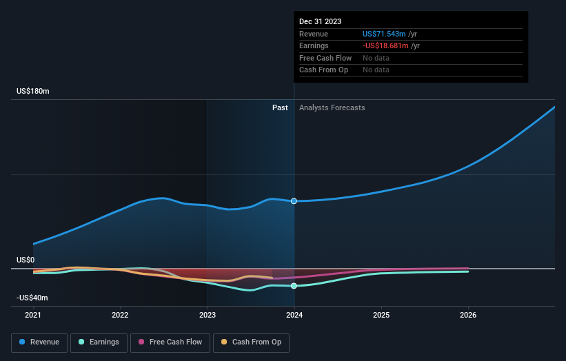Click the US$71.543m revenue value
The image size is (566, 361).
pyautogui.click(x=384, y=34)
